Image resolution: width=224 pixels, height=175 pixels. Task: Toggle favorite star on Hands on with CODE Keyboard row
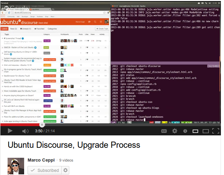click(x=2, y=86)
